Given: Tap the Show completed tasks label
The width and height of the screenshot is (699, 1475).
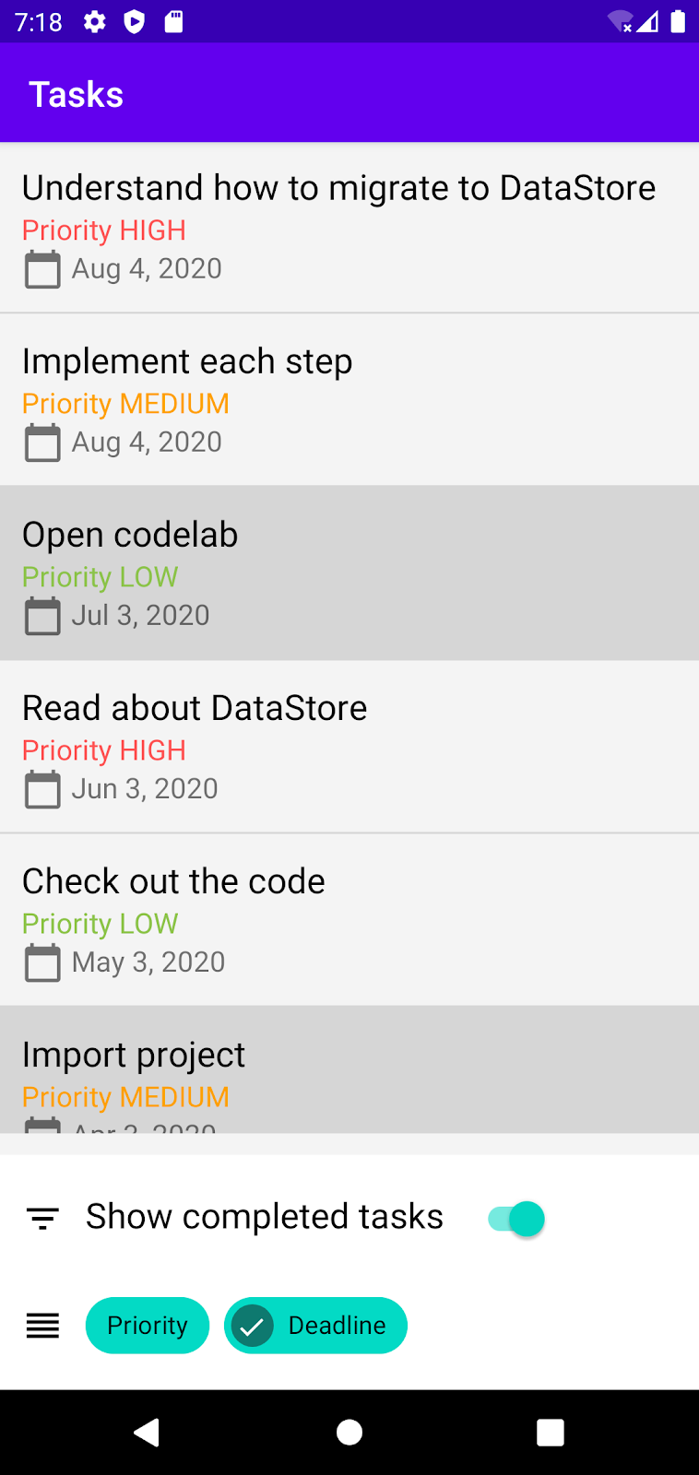Looking at the screenshot, I should pyautogui.click(x=265, y=1217).
